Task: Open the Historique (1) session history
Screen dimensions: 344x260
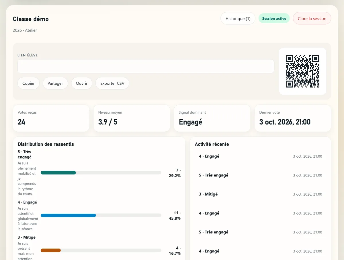Action: click(x=238, y=19)
